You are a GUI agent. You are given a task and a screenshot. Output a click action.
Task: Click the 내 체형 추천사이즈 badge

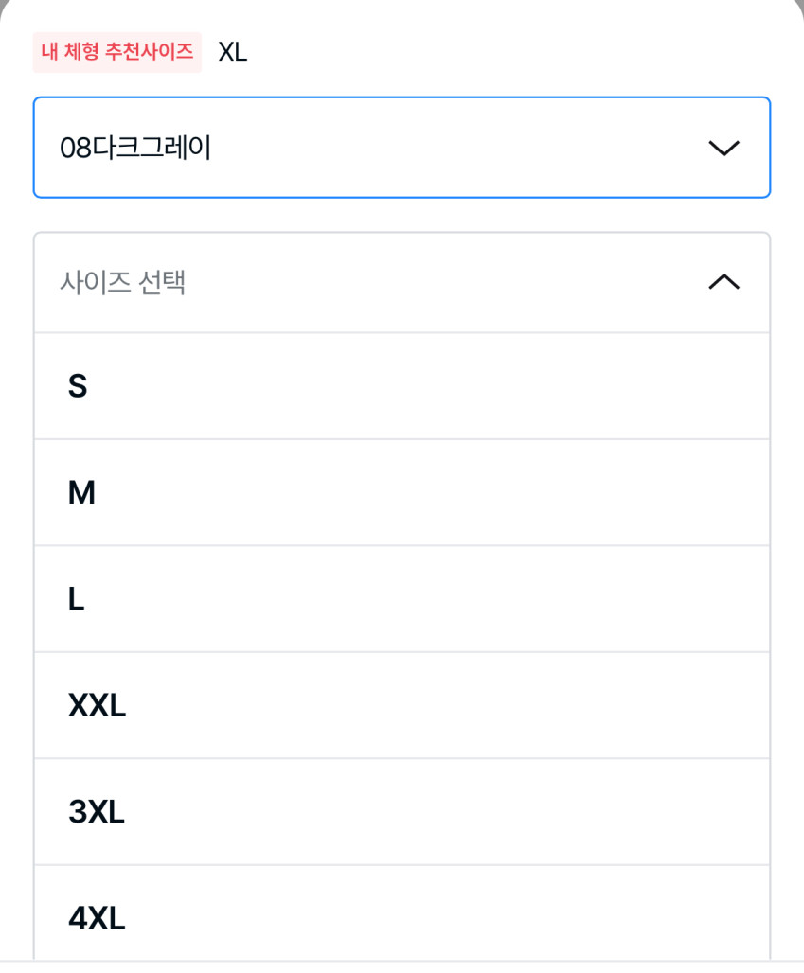pos(117,51)
